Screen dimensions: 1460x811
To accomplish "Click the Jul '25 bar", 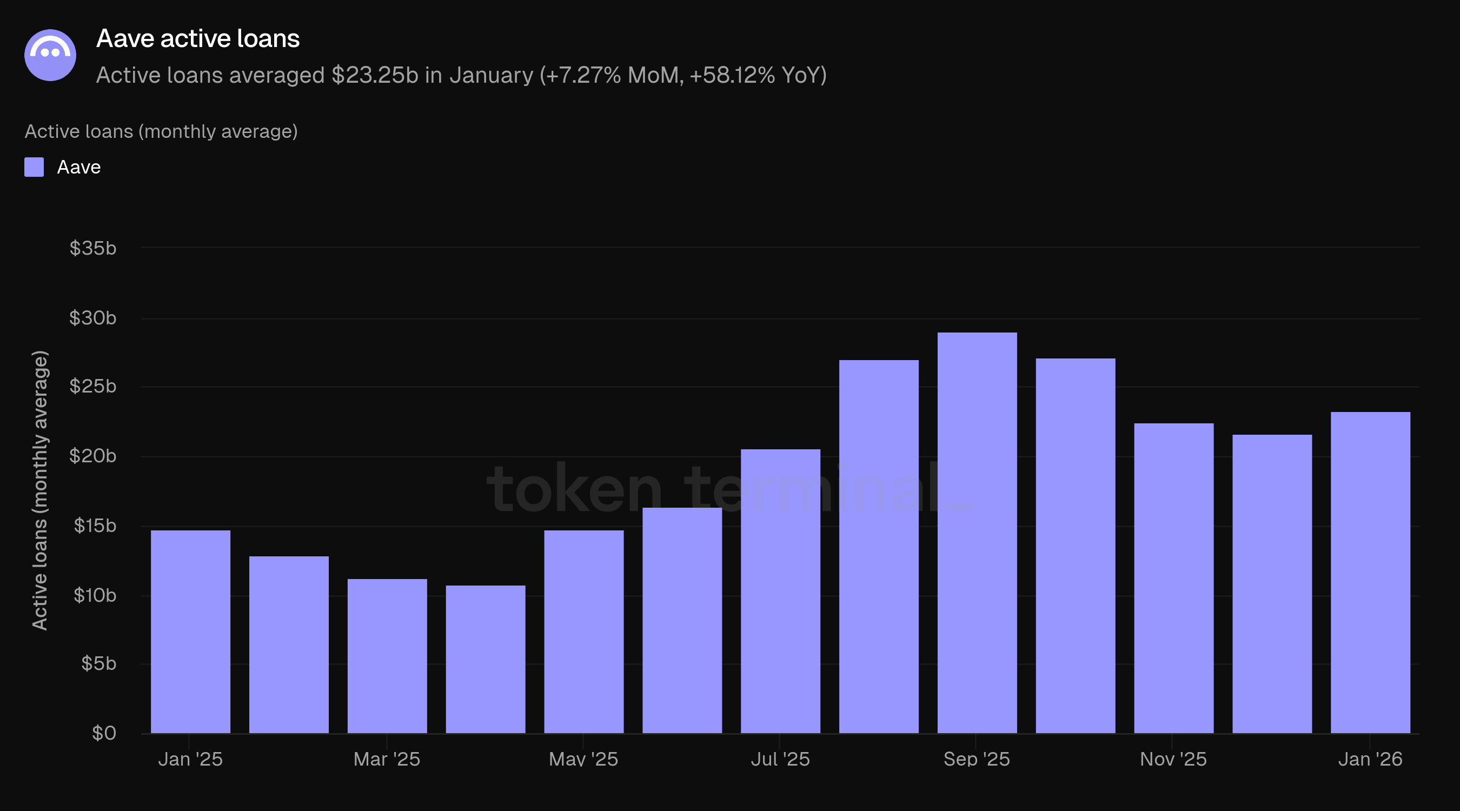I will (780, 591).
